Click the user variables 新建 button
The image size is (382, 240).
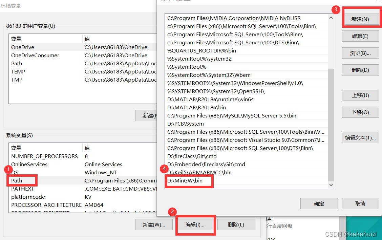(146, 116)
